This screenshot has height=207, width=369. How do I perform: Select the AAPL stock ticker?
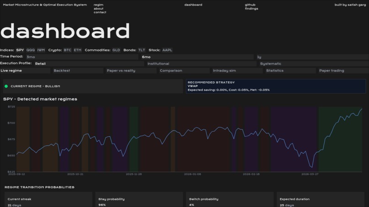[167, 50]
